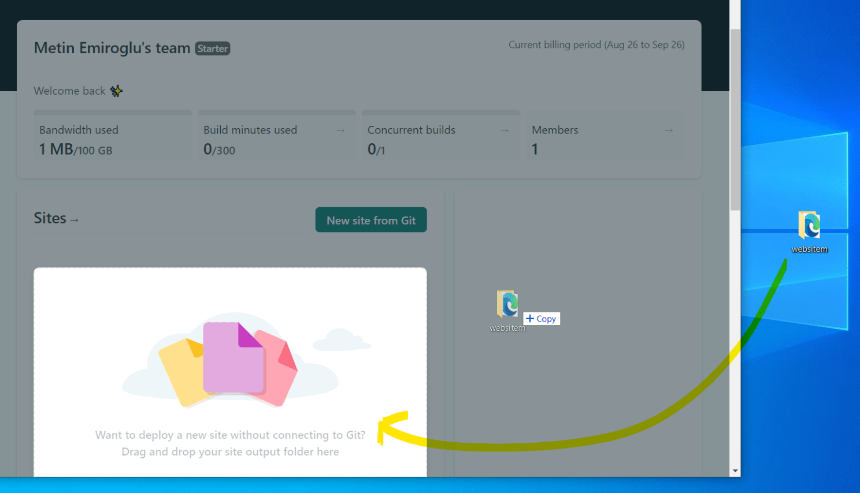Click the Members card arrow icon
Screen dimensions: 860x493
669,130
